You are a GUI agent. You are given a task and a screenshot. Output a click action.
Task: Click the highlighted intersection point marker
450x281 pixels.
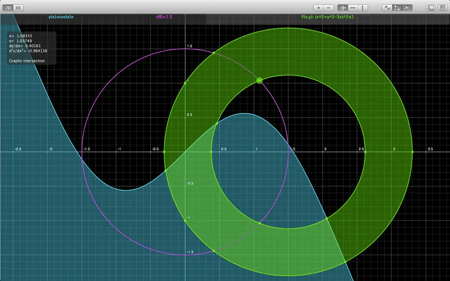(260, 80)
